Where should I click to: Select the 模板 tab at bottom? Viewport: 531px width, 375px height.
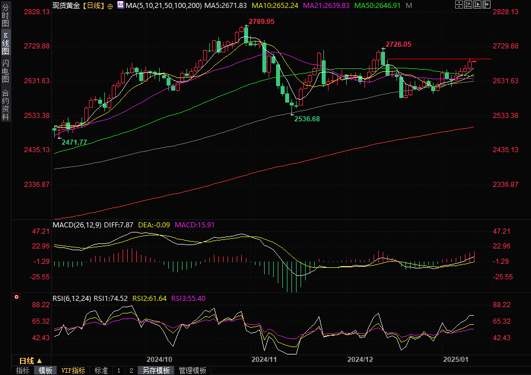(46, 370)
